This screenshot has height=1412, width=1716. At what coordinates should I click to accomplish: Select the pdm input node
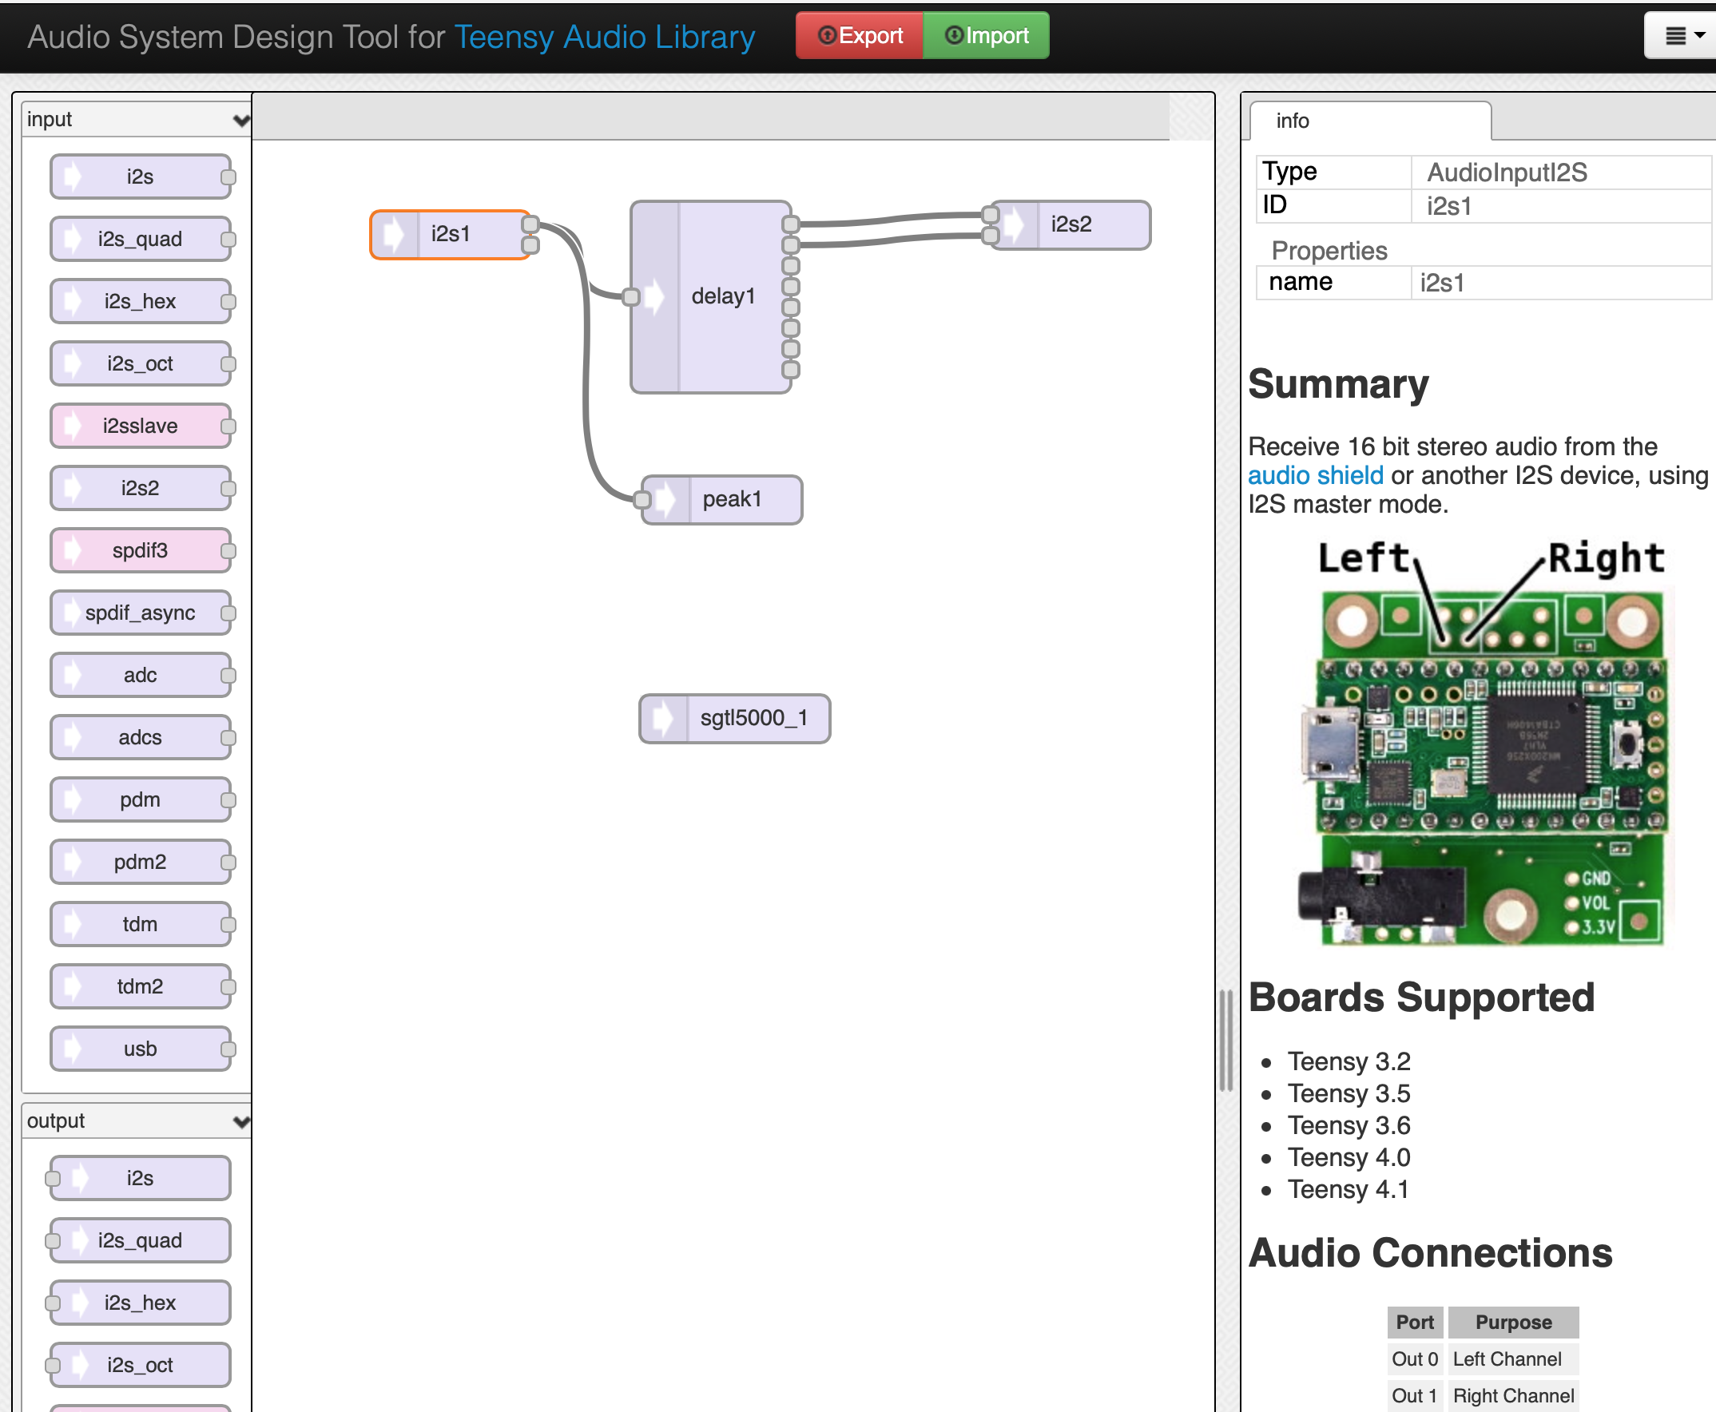click(x=141, y=799)
